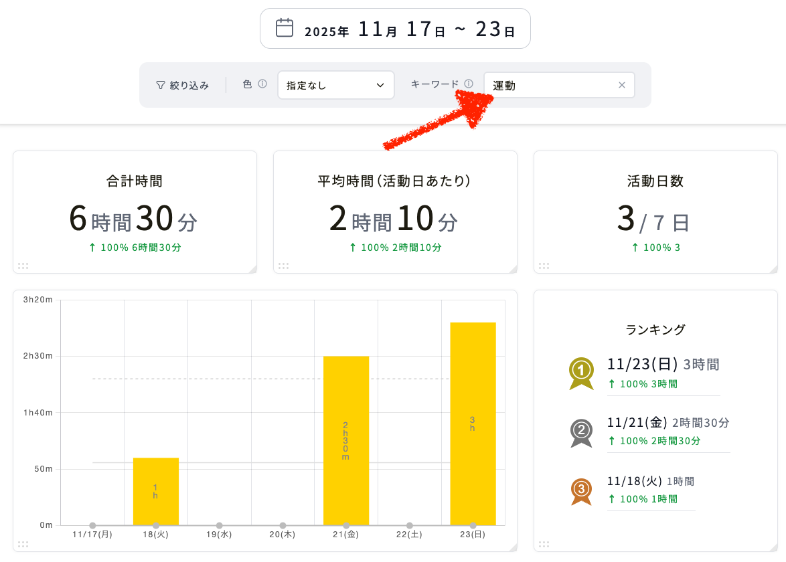The image size is (786, 562).
Task: Click the ↑ 100% 1時間 change in ranking
Action: click(643, 499)
